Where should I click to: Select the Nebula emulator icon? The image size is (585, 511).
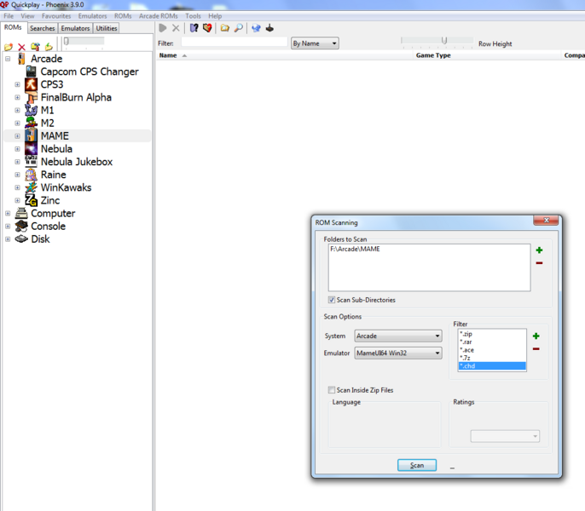pos(31,149)
